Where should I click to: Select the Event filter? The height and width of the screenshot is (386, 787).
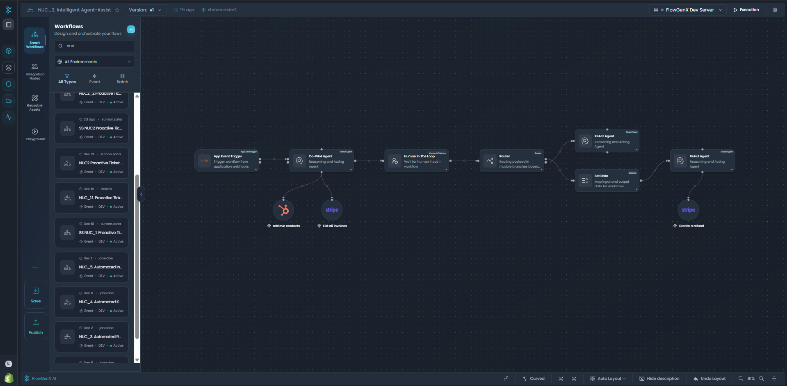pos(95,79)
